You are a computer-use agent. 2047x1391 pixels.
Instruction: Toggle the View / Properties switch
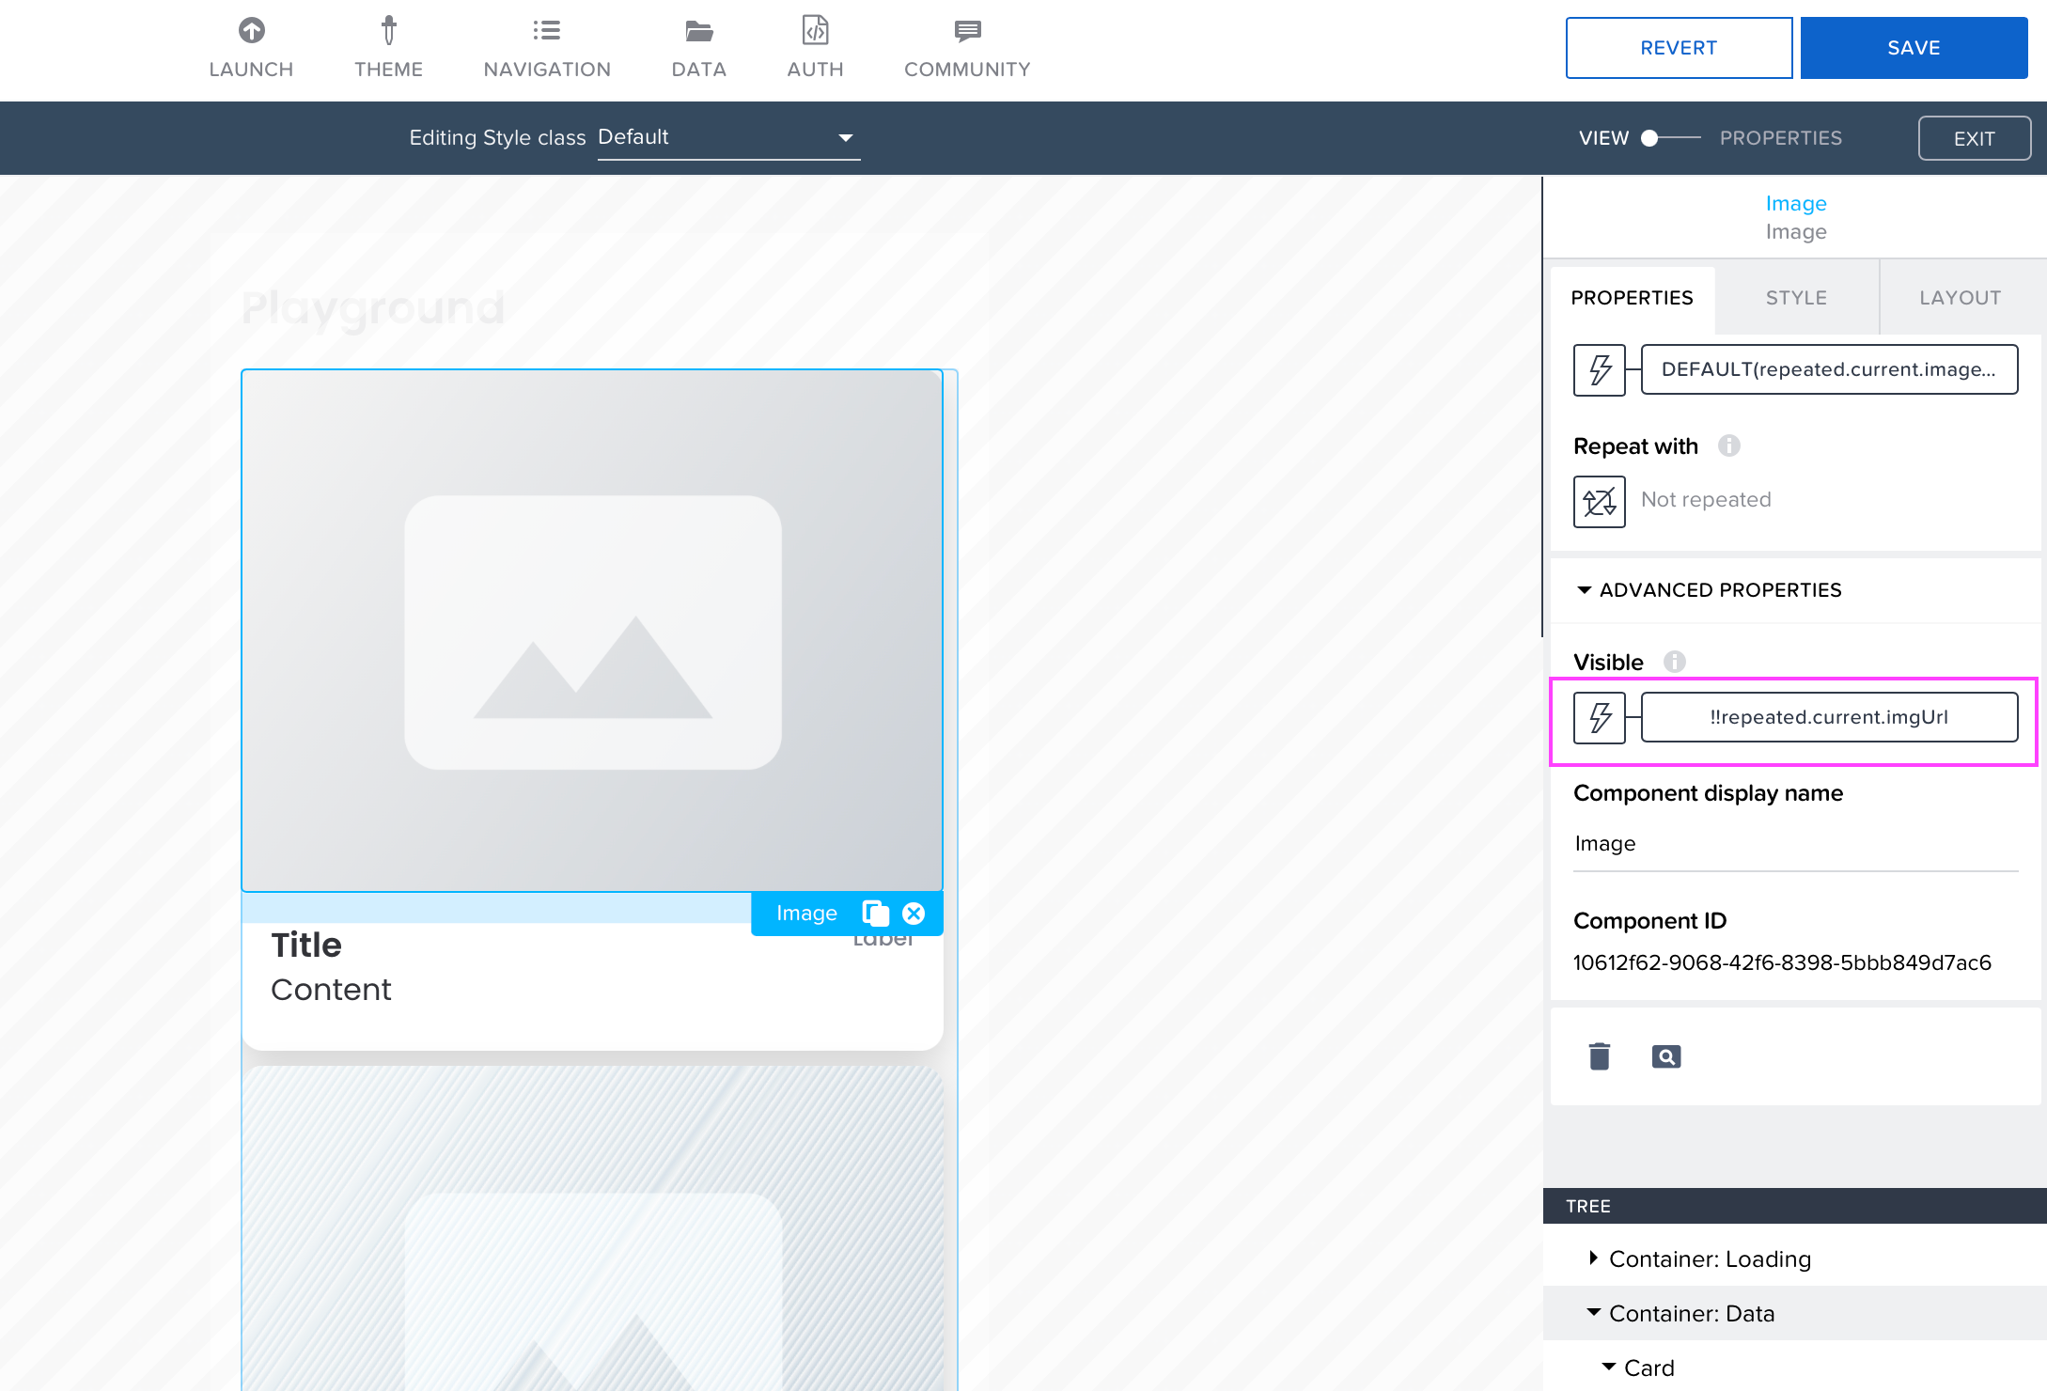[1673, 138]
